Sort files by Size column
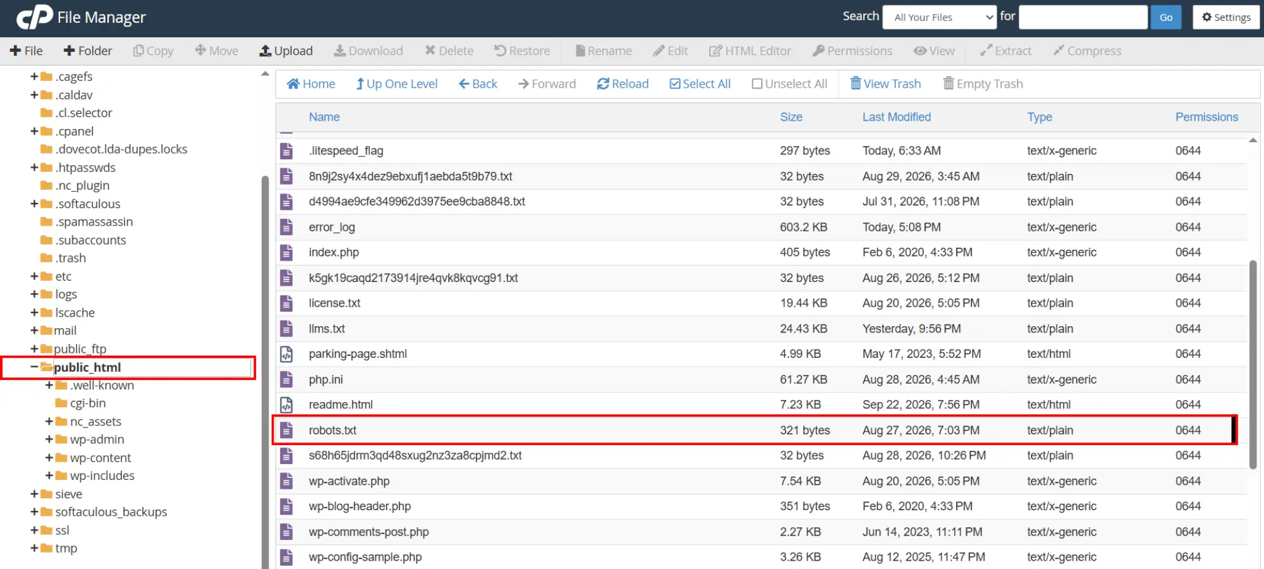The height and width of the screenshot is (569, 1264). [791, 117]
